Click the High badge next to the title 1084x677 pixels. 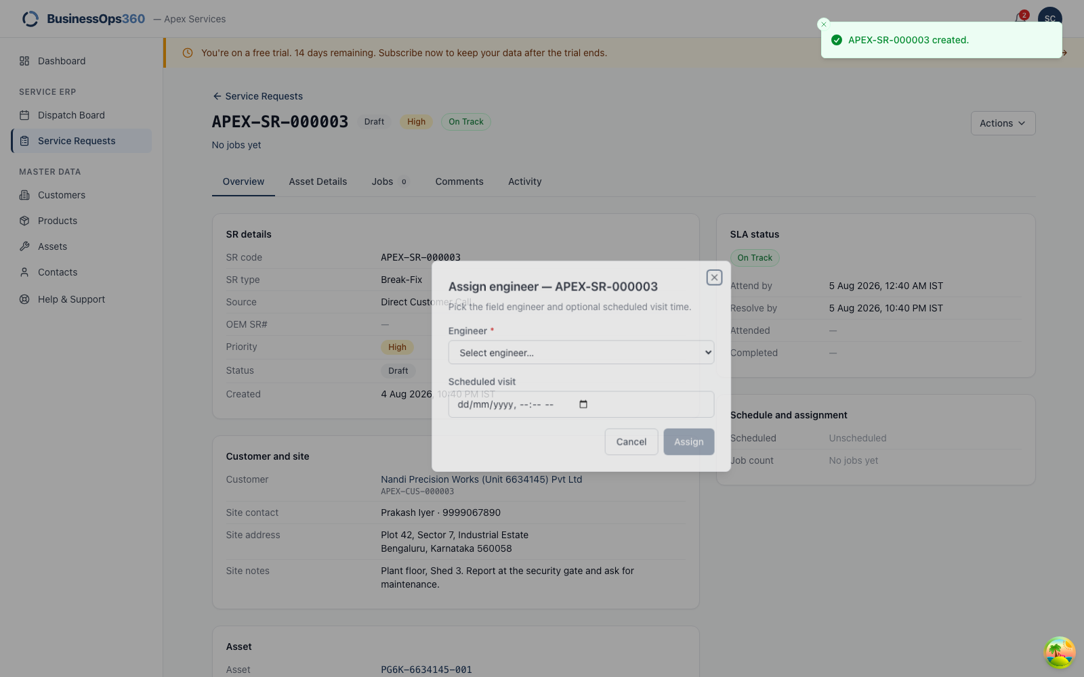pyautogui.click(x=416, y=122)
